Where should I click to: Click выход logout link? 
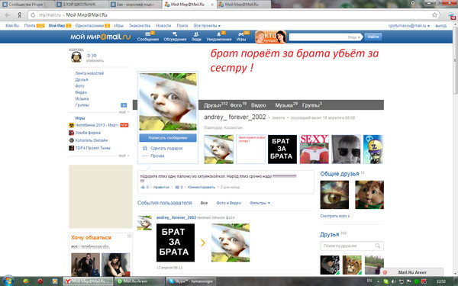pyautogui.click(x=440, y=26)
